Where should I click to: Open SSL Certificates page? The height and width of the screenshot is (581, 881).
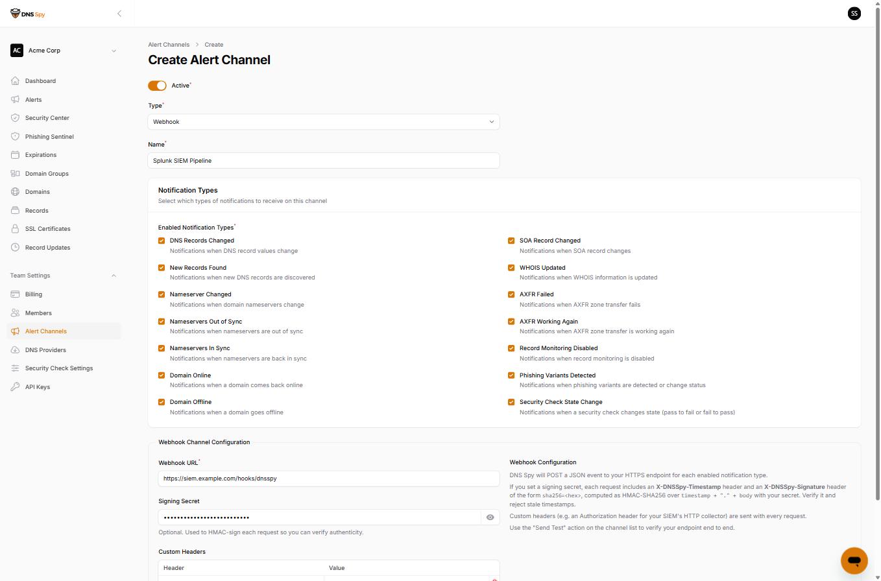click(x=64, y=229)
